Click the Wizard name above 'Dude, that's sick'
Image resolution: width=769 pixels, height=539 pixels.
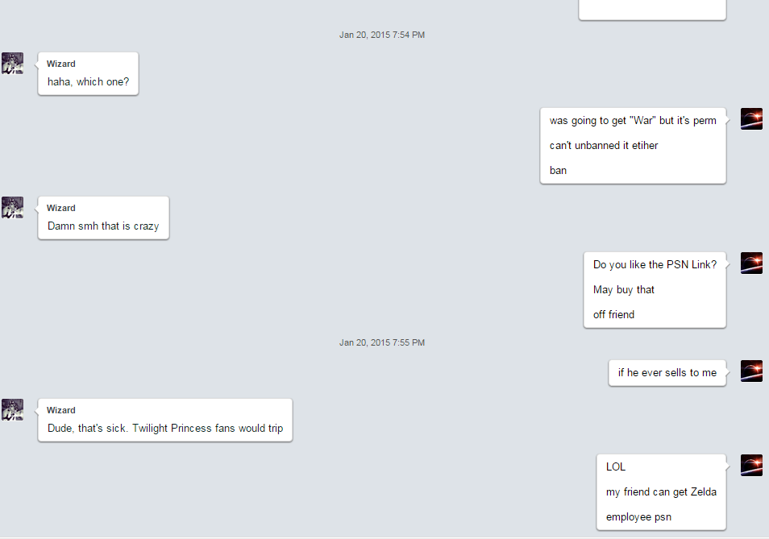(60, 410)
